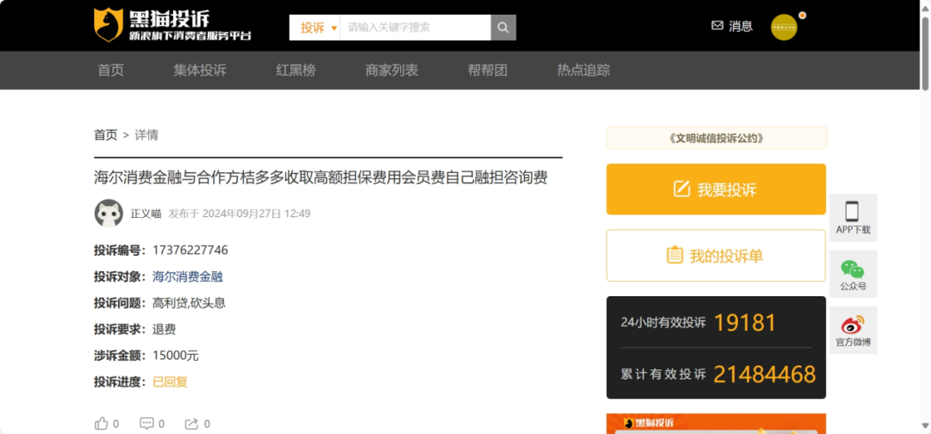
Task: Click the 我的投诉单 button
Action: 716,256
